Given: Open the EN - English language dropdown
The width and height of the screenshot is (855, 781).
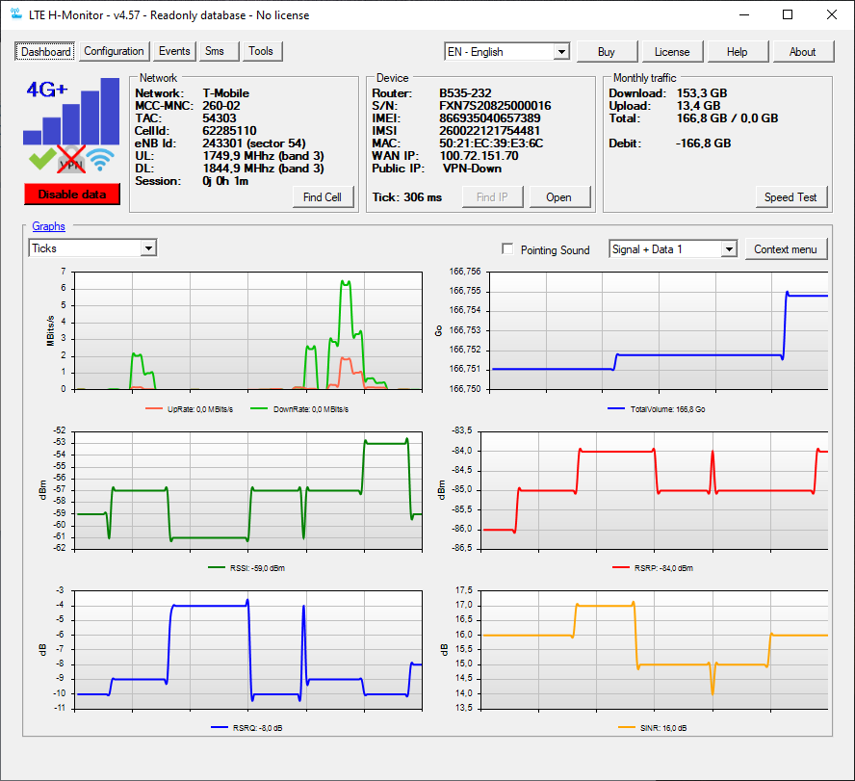Looking at the screenshot, I should coord(506,52).
